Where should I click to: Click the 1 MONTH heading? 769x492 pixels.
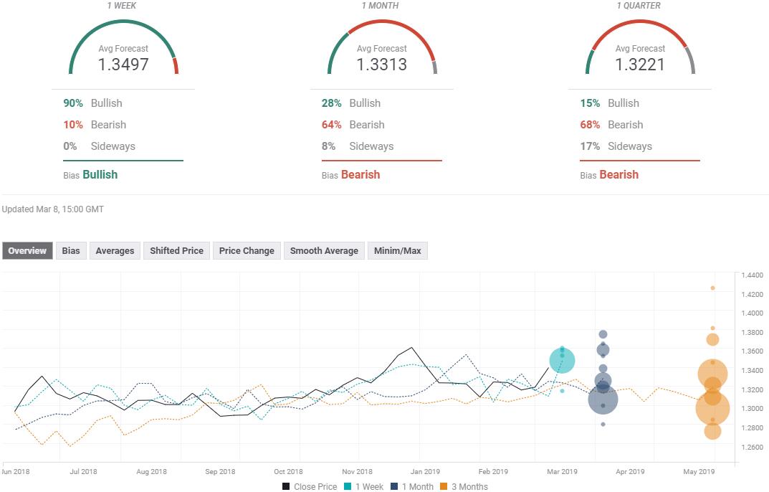(x=380, y=6)
